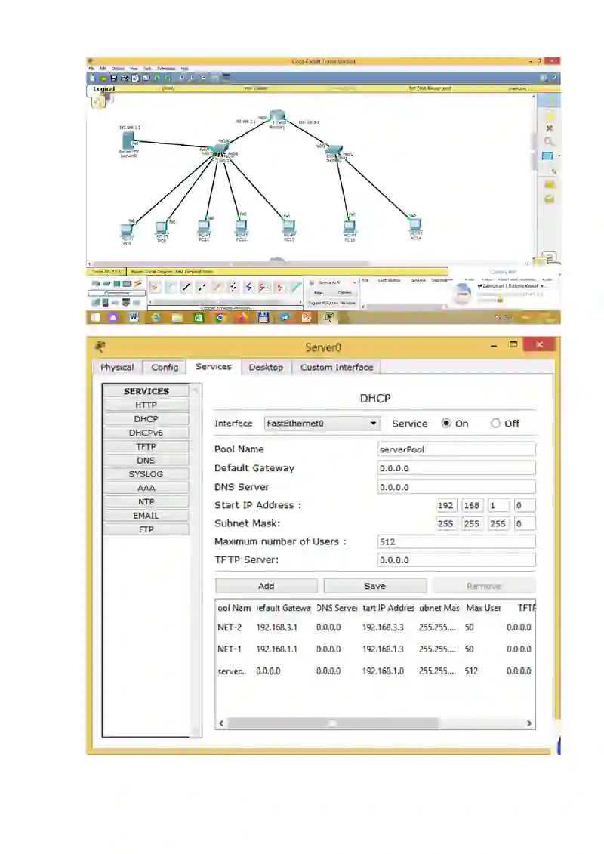Select the NET-1 pool row
604x854 pixels.
[374, 649]
